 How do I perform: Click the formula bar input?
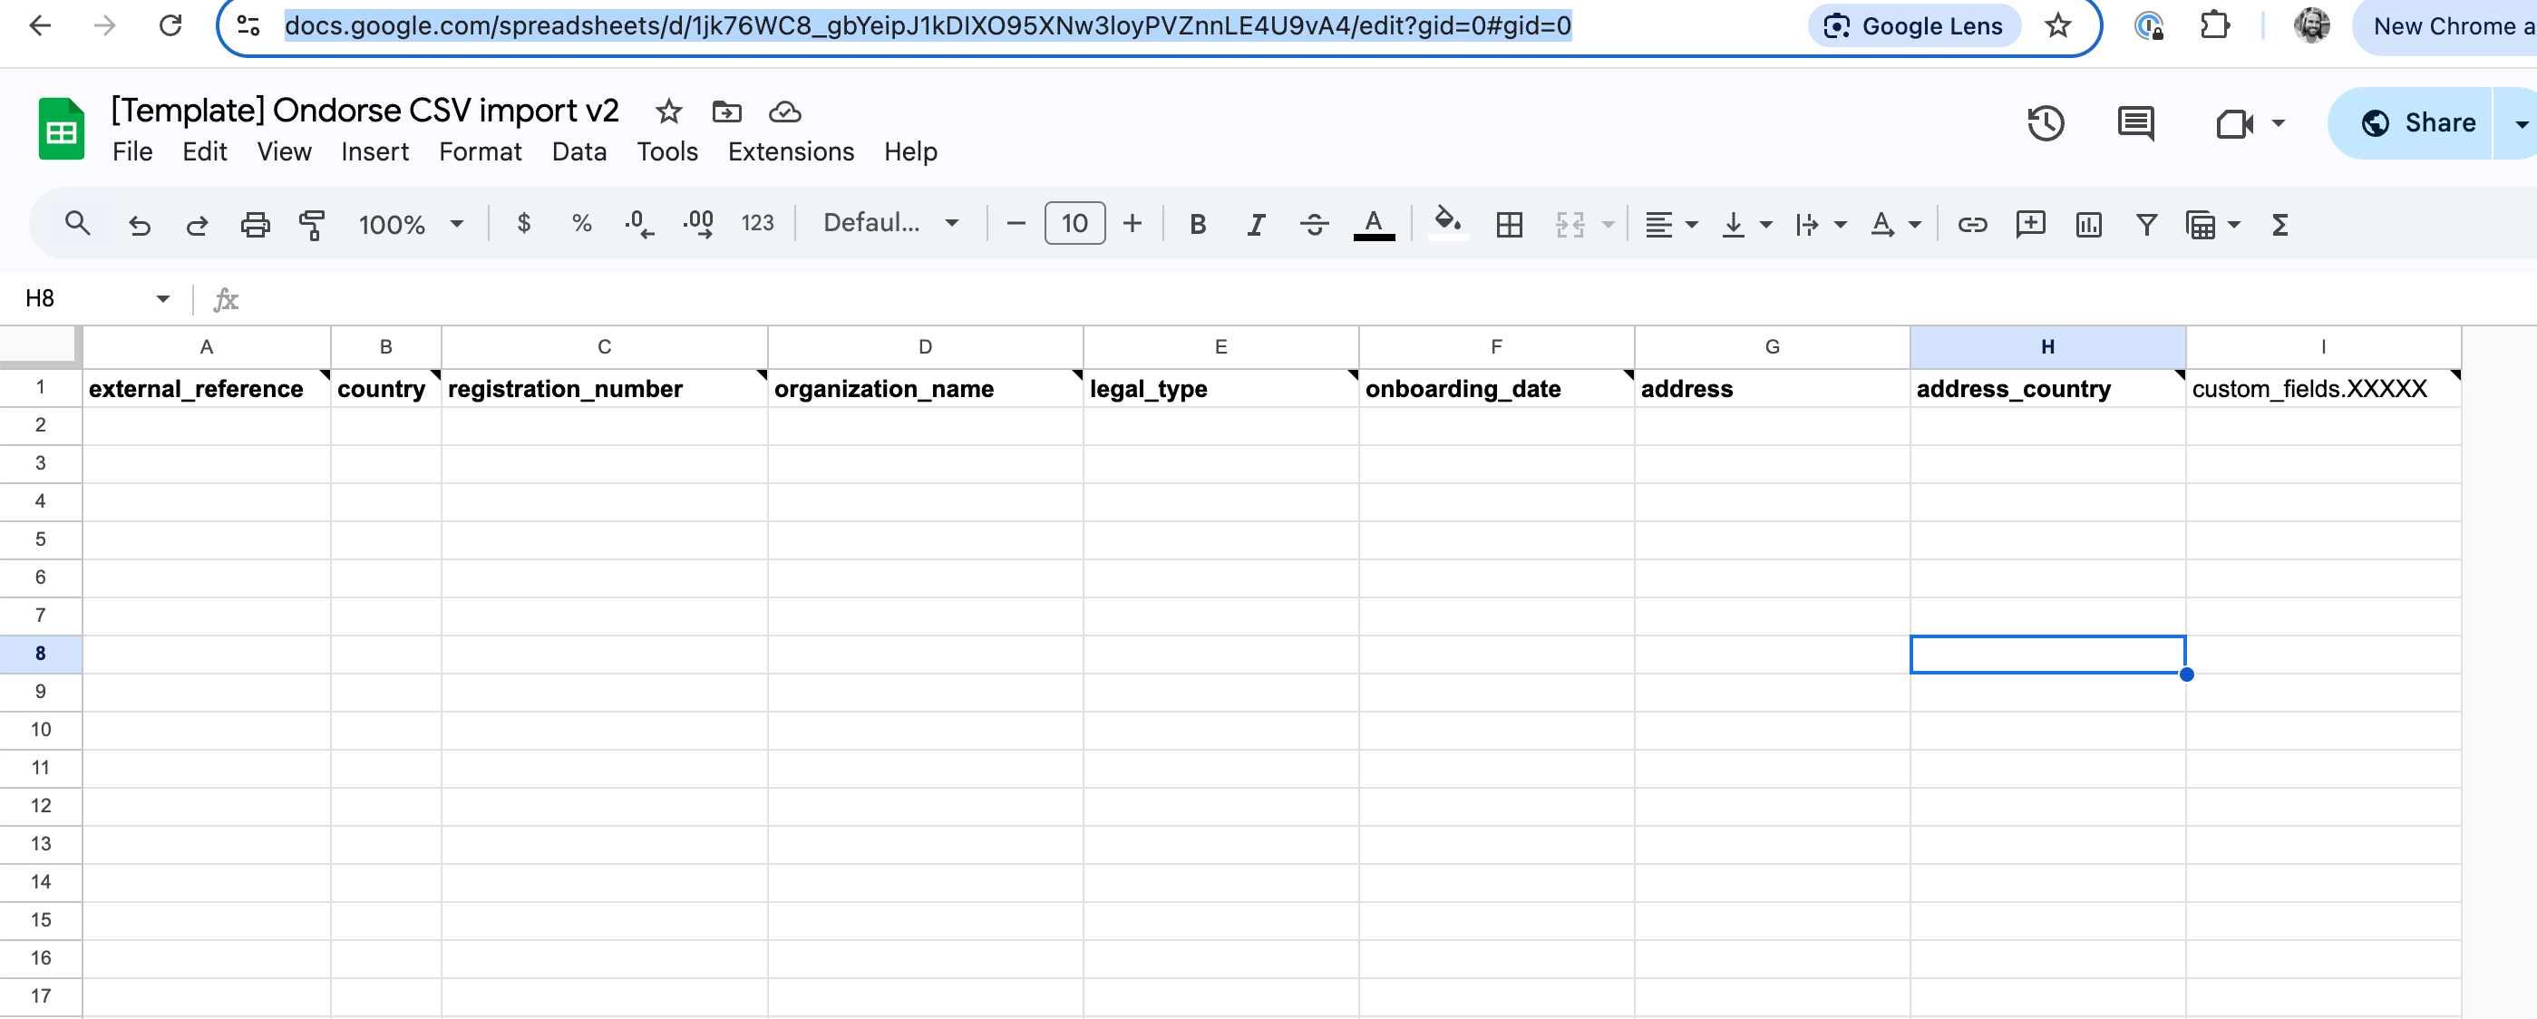pyautogui.click(x=1181, y=298)
